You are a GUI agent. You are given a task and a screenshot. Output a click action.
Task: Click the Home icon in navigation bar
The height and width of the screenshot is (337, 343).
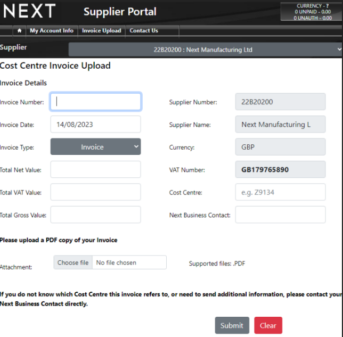[x=20, y=31]
